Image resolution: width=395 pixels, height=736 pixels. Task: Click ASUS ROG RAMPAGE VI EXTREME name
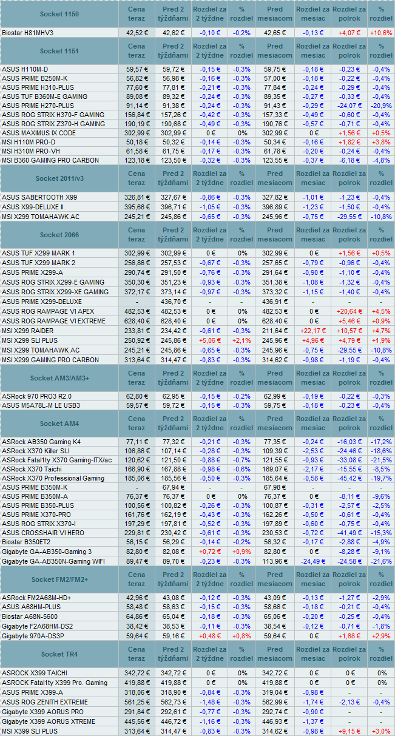coord(53,320)
